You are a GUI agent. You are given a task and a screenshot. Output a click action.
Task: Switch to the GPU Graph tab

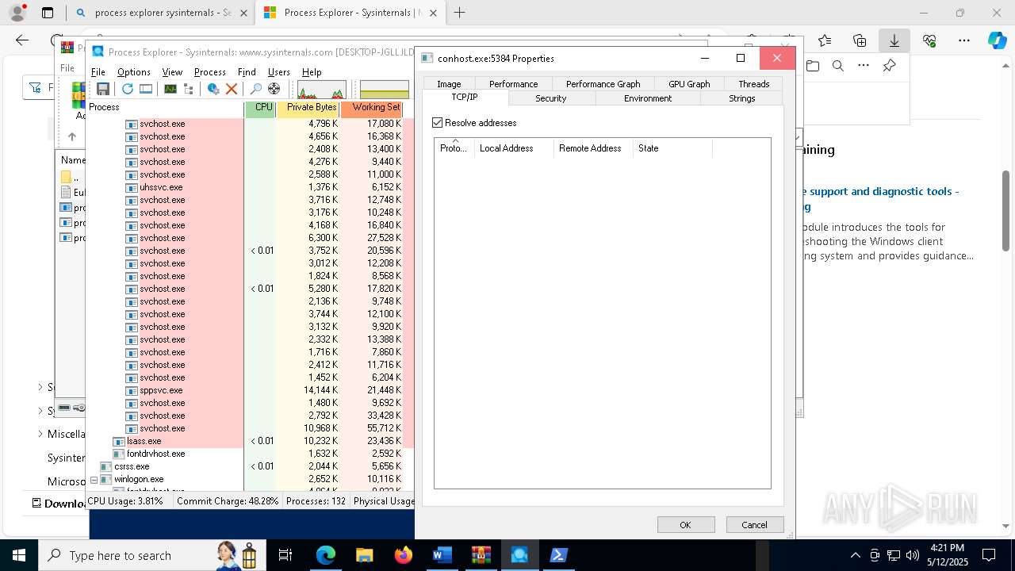pos(689,83)
